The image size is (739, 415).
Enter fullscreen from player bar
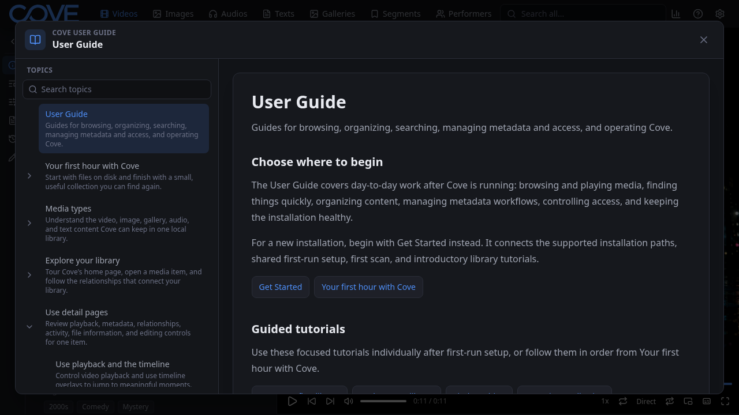click(x=726, y=401)
